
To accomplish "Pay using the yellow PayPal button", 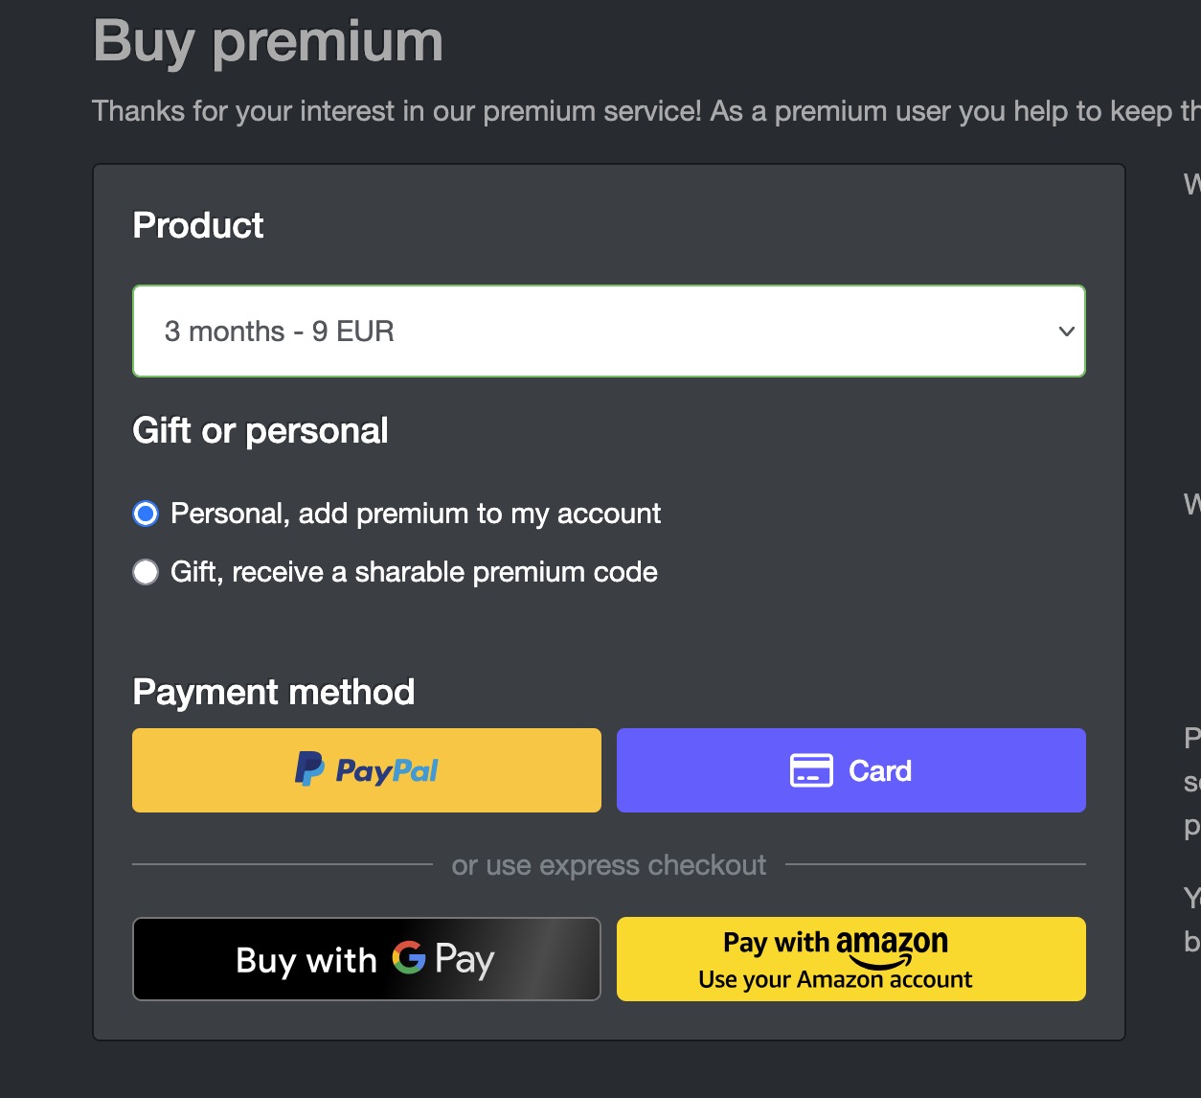I will click(367, 770).
